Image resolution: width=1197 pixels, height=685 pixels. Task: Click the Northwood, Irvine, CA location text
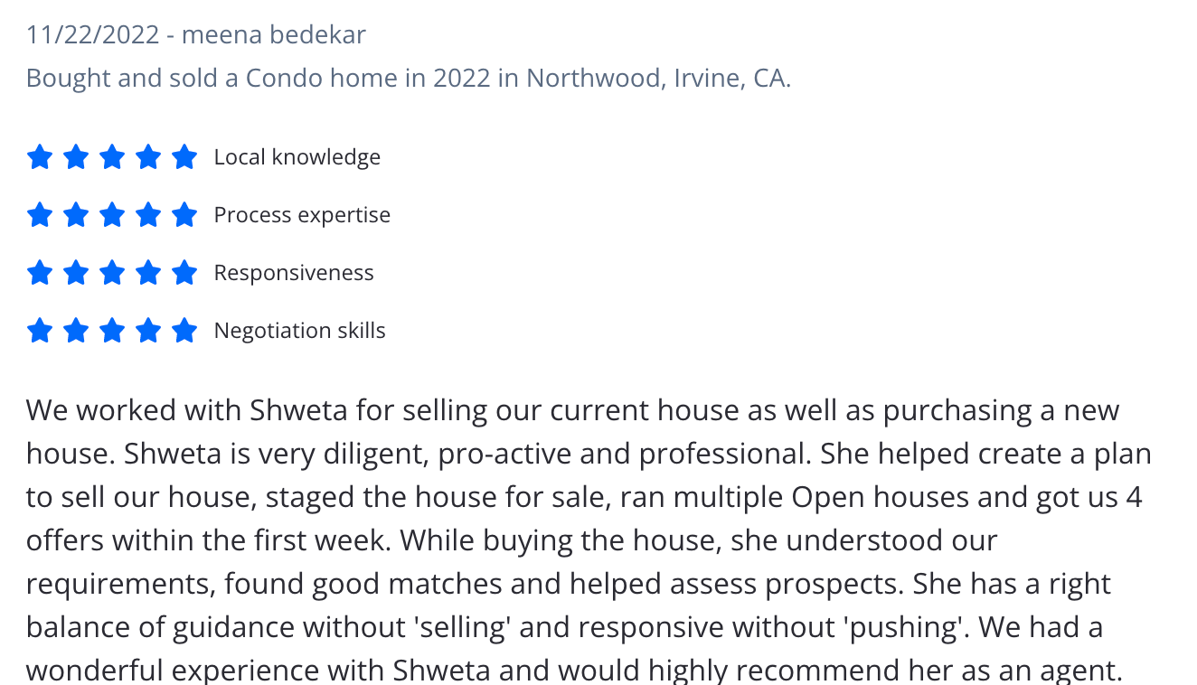pos(659,78)
